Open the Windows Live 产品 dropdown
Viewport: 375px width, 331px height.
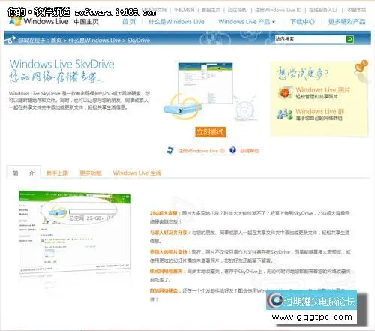(x=247, y=22)
